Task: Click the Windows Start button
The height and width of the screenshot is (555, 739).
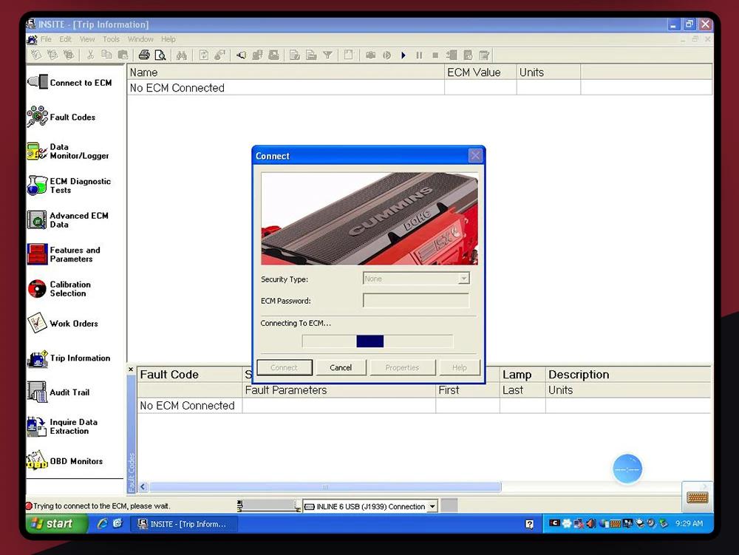Action: [x=57, y=523]
